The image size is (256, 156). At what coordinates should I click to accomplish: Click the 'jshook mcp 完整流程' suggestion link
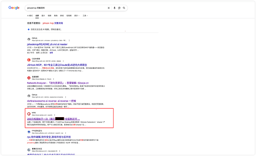tap(53, 23)
